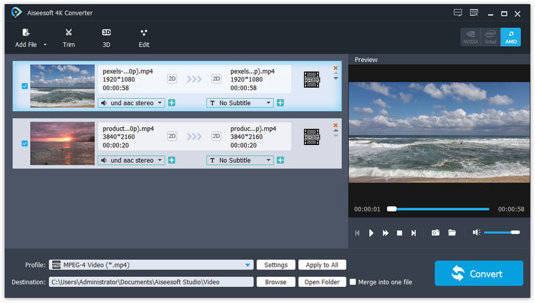Uncheck the product video checkbox
The width and height of the screenshot is (535, 303).
click(25, 143)
